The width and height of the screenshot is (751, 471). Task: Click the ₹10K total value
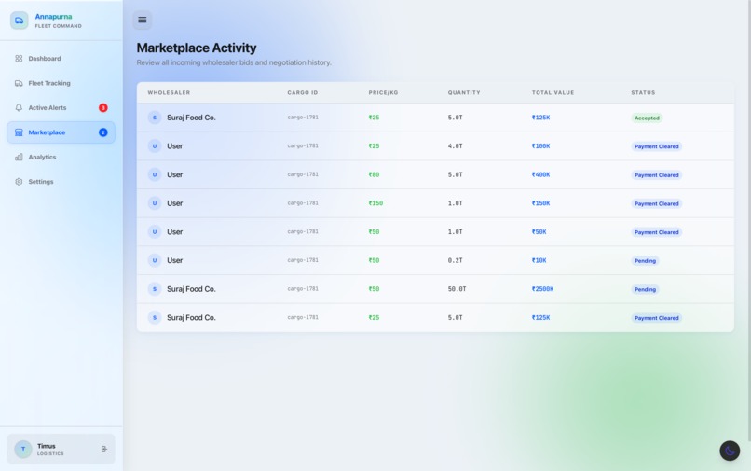pyautogui.click(x=539, y=260)
